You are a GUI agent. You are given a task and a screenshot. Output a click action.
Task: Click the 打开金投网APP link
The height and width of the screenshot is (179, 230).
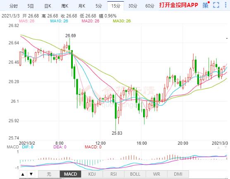click(x=179, y=5)
